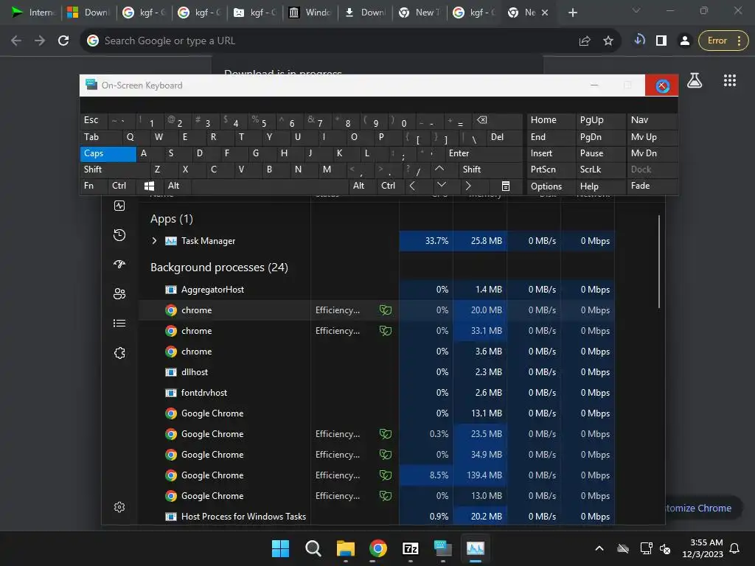Bookmark this tab with star icon
The image size is (755, 566).
608,41
